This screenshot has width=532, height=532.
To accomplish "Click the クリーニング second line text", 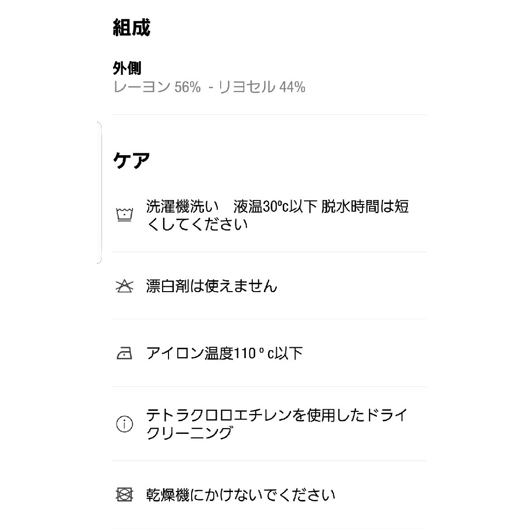I will (190, 433).
